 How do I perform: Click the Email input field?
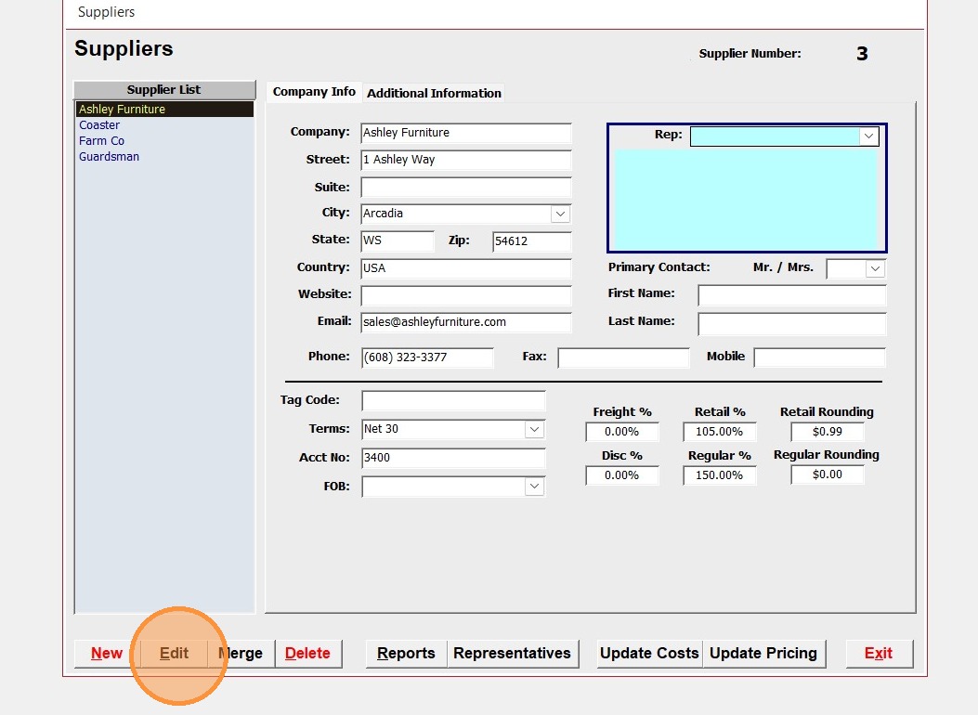[x=465, y=322]
